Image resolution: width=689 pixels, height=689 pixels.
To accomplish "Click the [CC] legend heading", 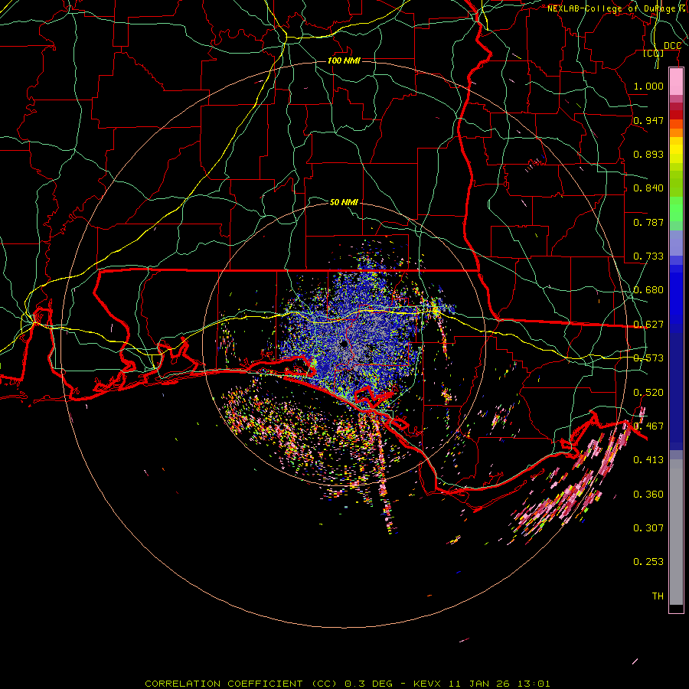I will click(654, 53).
